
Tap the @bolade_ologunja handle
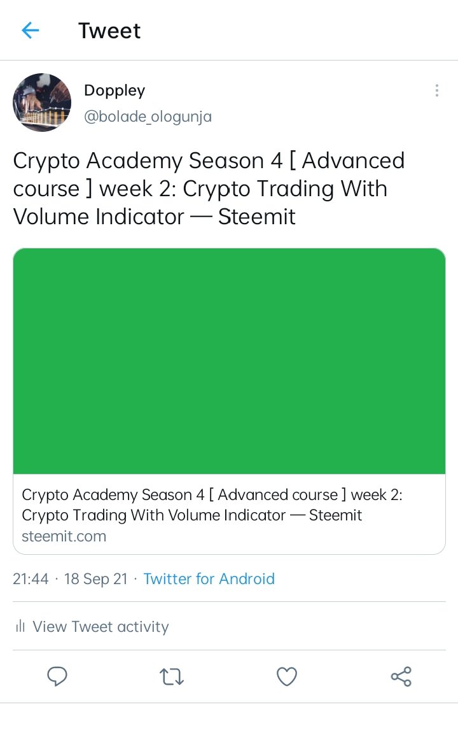(148, 117)
